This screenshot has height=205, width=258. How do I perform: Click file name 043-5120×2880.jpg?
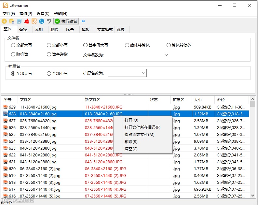click(x=38, y=162)
